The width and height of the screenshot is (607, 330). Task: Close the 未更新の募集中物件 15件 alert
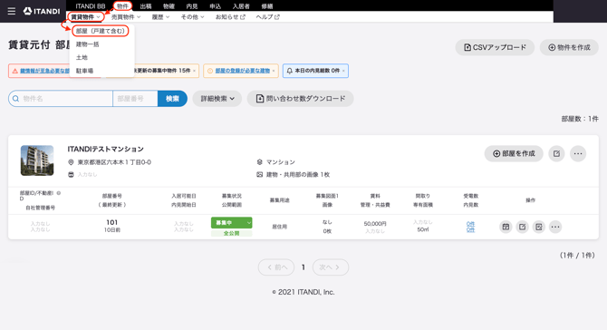tap(195, 71)
